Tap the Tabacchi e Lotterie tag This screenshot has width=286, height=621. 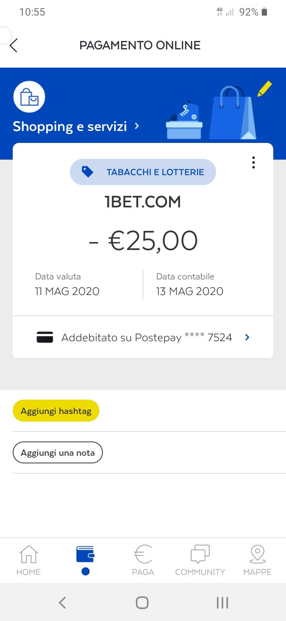pyautogui.click(x=143, y=172)
